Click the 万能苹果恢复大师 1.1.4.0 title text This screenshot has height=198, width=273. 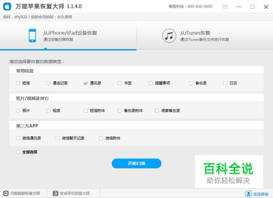coord(49,6)
